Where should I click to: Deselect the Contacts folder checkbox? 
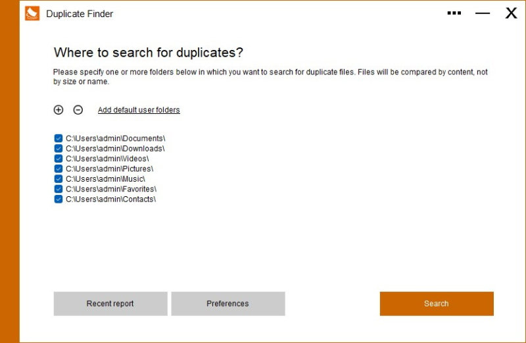click(x=59, y=199)
